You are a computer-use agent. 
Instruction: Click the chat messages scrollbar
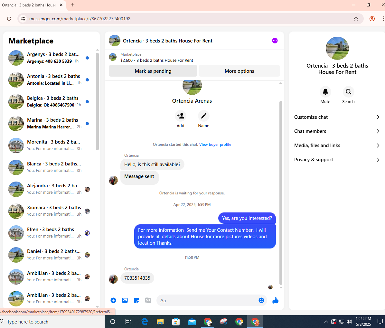(281, 193)
